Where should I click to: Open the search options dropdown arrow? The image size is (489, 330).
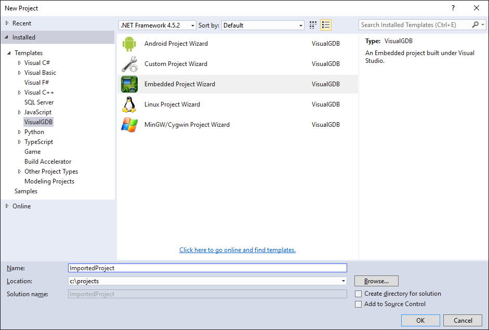pos(483,24)
